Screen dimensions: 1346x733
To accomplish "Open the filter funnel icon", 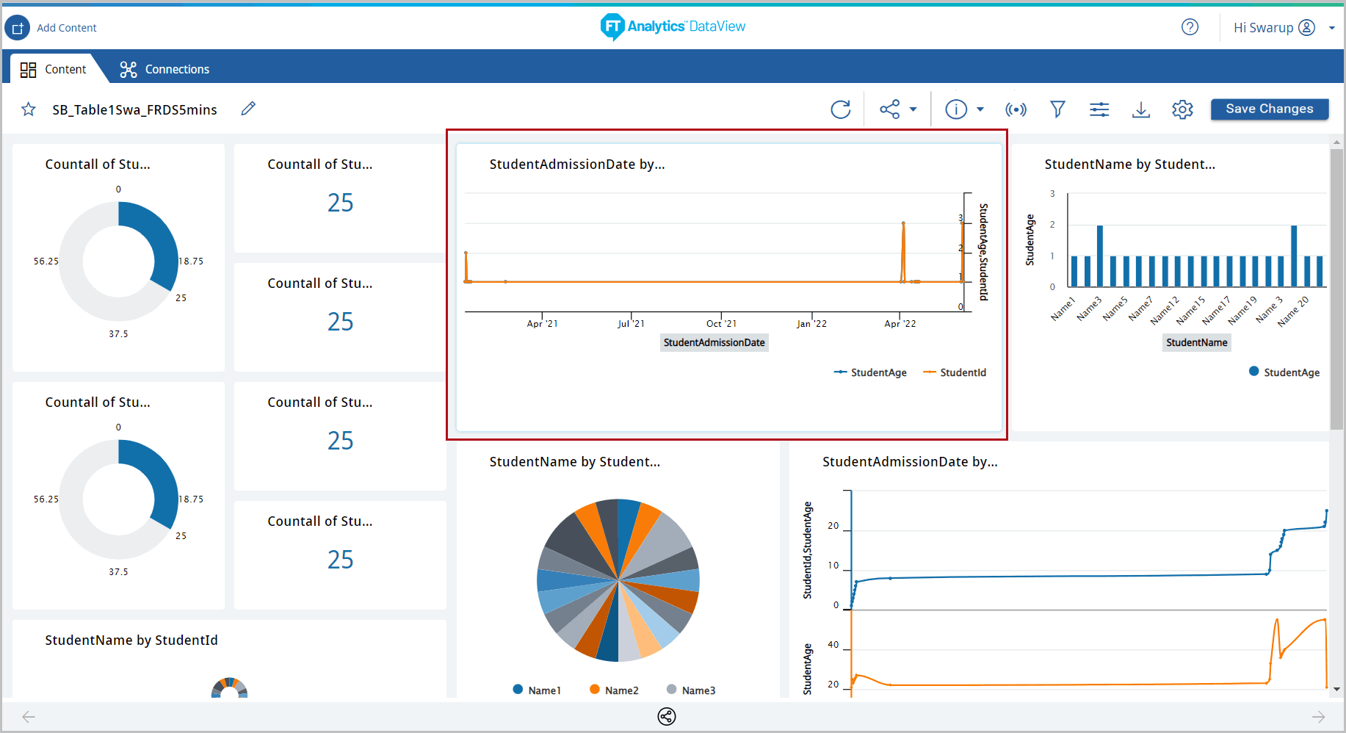I will (1057, 109).
